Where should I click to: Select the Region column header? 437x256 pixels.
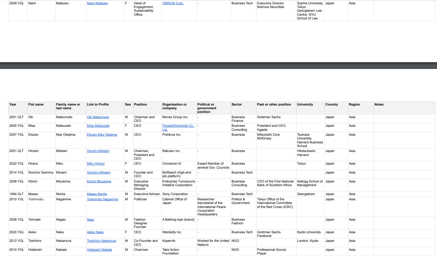pos(361,108)
